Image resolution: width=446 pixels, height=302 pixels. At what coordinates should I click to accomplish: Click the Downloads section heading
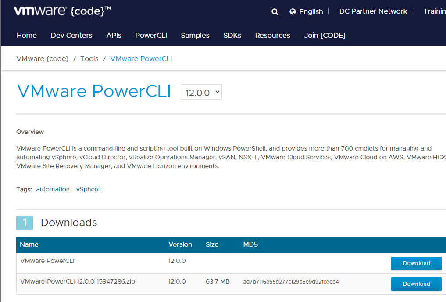[69, 223]
